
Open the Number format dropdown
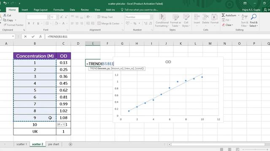[x=151, y=17]
